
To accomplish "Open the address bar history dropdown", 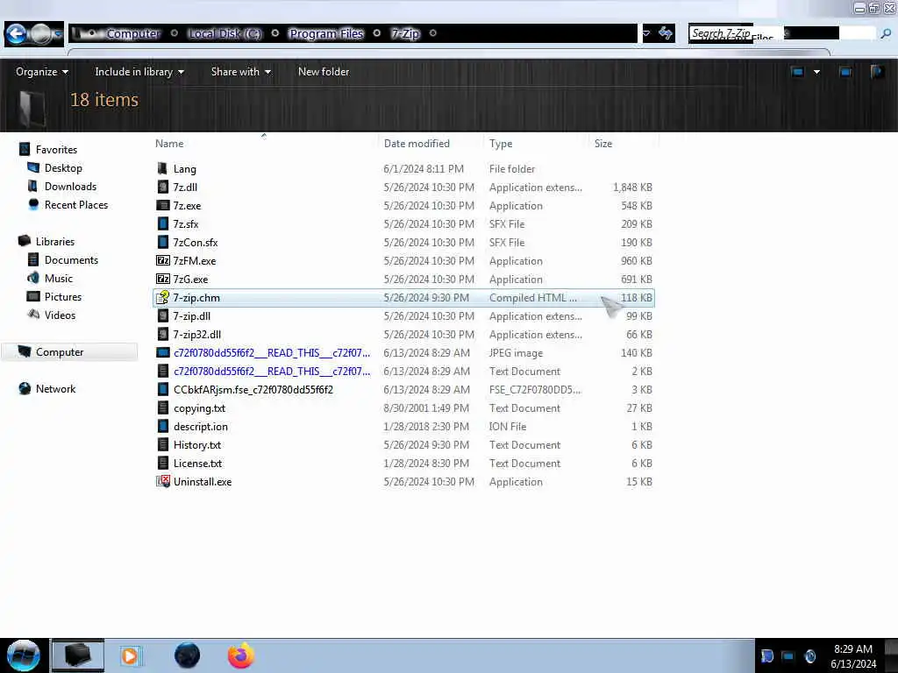I will [x=646, y=33].
